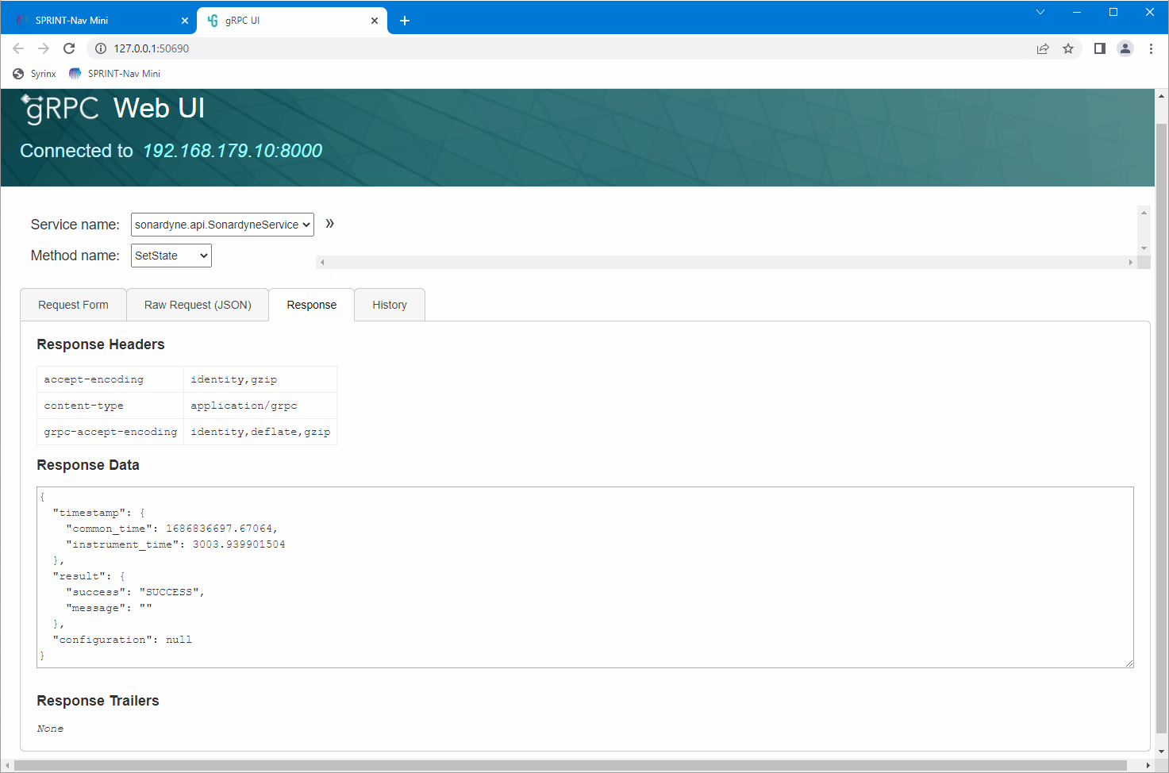Screen dimensions: 1169x773
Task: Bookmark this page with star icon
Action: pos(1068,48)
